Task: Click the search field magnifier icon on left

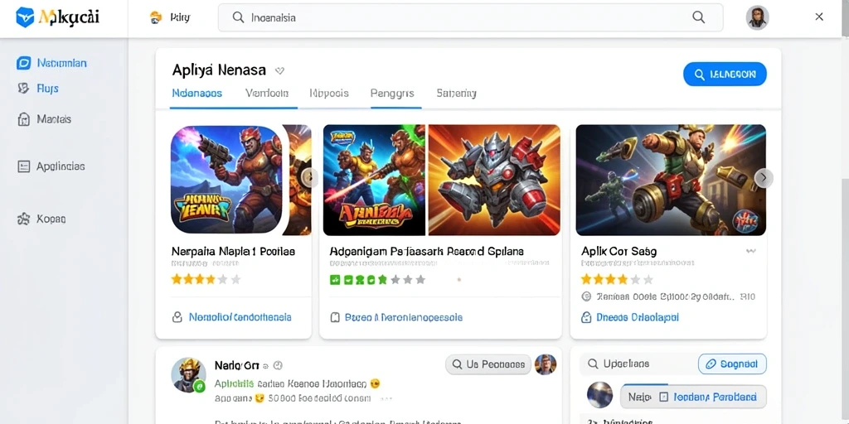Action: (x=238, y=17)
